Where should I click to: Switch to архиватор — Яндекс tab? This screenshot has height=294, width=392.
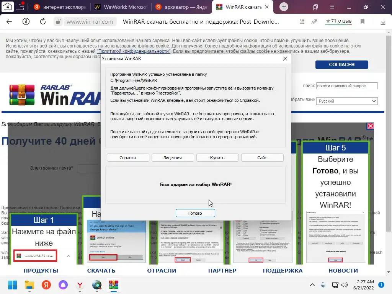pyautogui.click(x=181, y=7)
